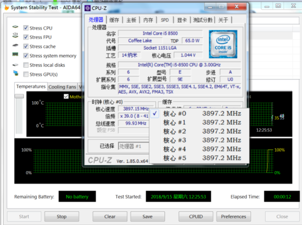This screenshot has height=225, width=302.
Task: Uncheck the Stress CPU checkbox
Action: click(26, 28)
